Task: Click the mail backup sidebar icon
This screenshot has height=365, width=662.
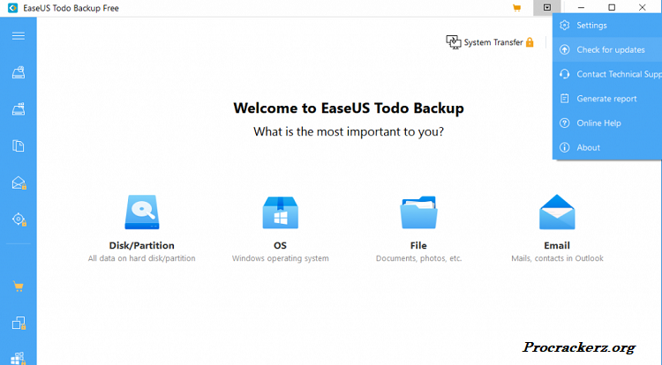Action: pyautogui.click(x=18, y=182)
